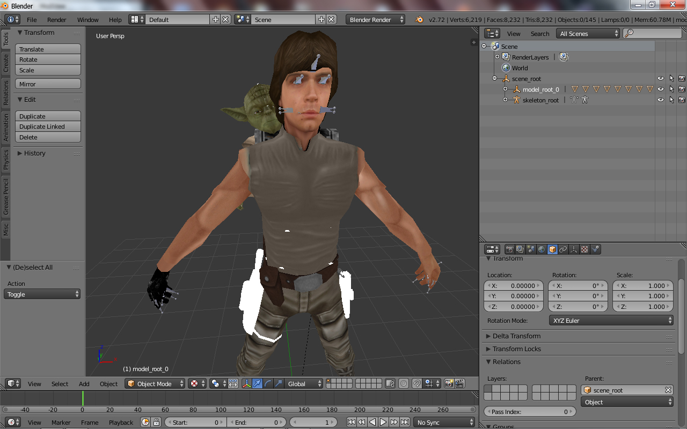Open the Object properties cube tab
This screenshot has width=687, height=429.
tap(552, 249)
